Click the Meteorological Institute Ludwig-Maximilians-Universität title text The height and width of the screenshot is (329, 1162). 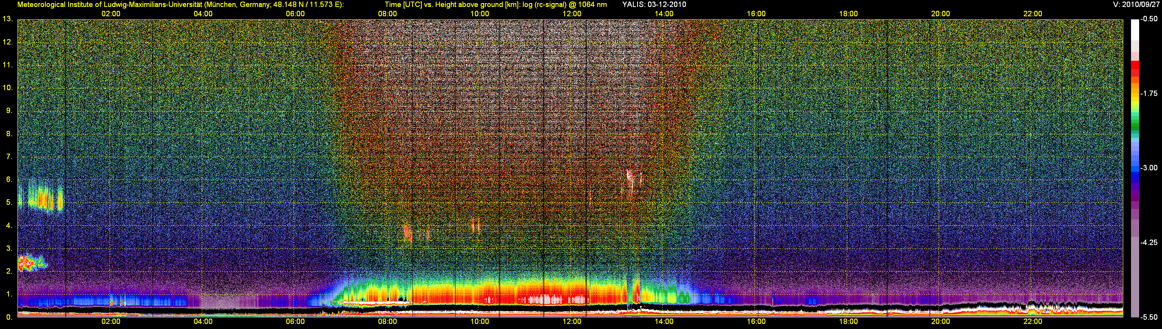tap(180, 5)
